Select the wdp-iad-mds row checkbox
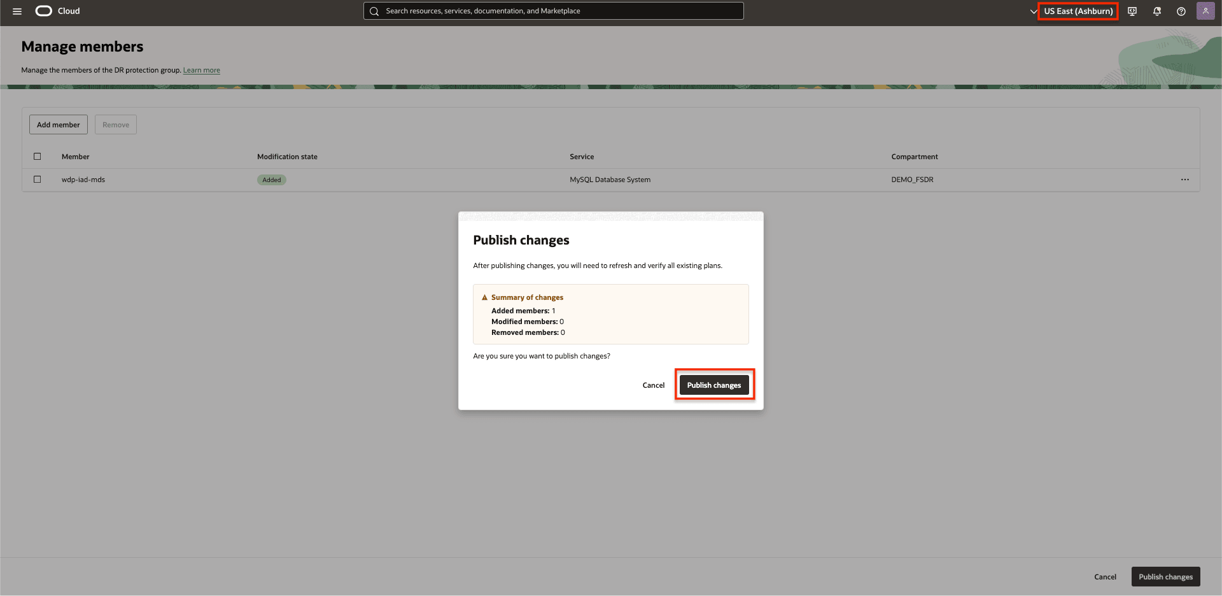The image size is (1222, 596). click(37, 180)
